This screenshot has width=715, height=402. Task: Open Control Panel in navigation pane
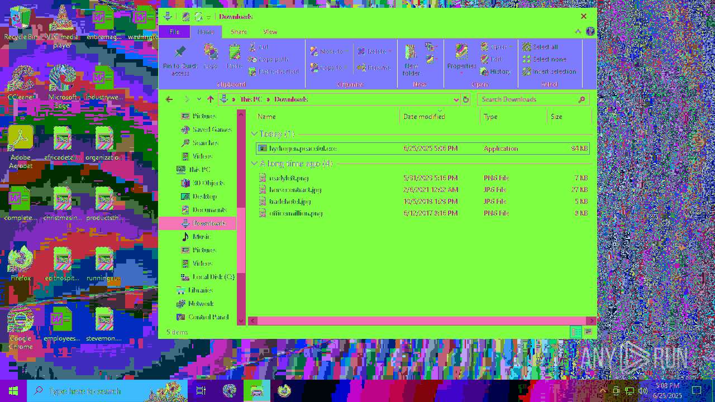click(202, 317)
